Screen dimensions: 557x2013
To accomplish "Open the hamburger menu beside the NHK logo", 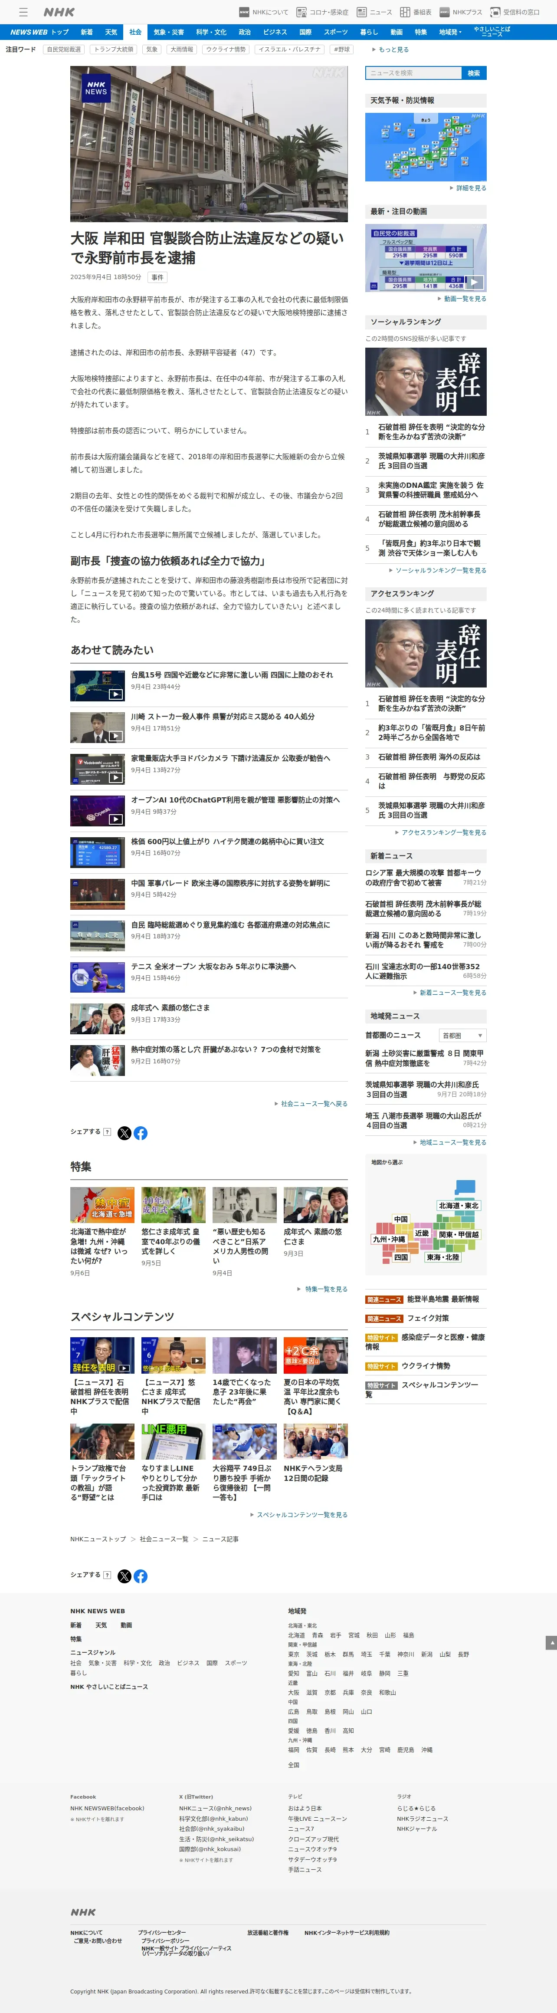I will 23,12.
